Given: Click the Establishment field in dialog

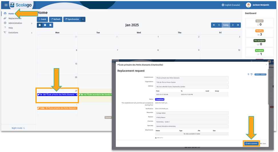Looking at the screenshot, I should pyautogui.click(x=192, y=78).
